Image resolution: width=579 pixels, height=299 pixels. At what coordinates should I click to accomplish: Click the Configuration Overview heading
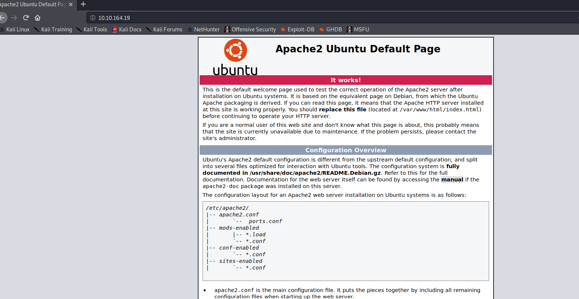pos(345,150)
